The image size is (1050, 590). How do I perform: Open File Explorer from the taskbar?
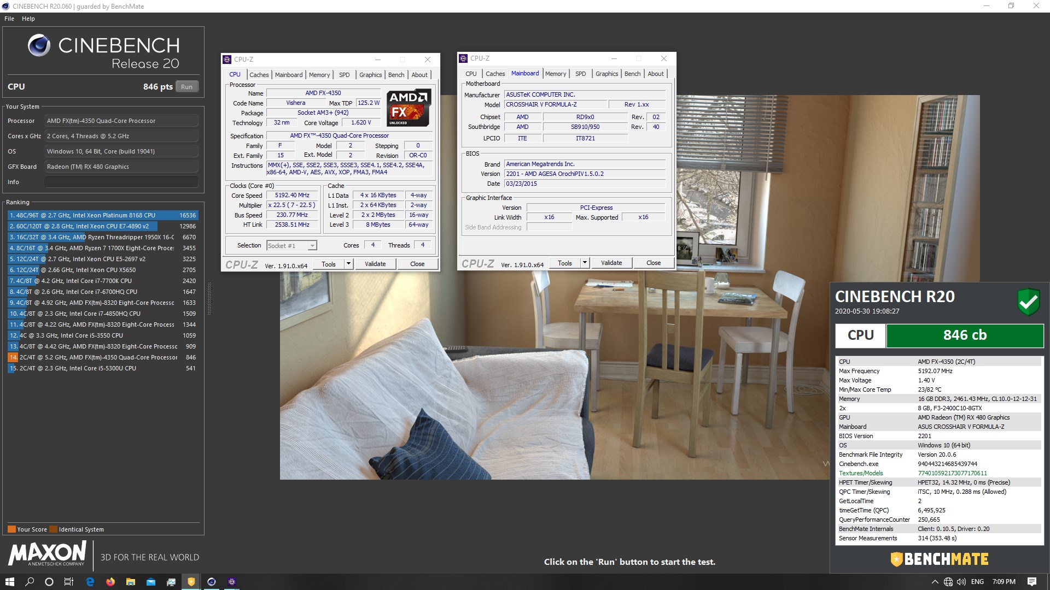(131, 582)
